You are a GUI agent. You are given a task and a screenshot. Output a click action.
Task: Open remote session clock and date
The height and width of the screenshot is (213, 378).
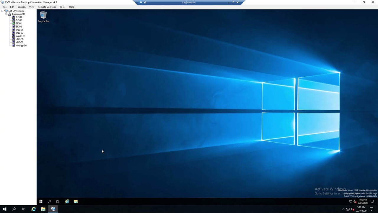(363, 201)
